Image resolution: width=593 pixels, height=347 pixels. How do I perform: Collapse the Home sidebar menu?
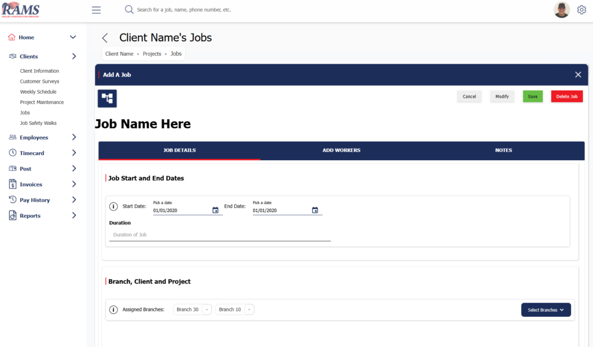73,38
